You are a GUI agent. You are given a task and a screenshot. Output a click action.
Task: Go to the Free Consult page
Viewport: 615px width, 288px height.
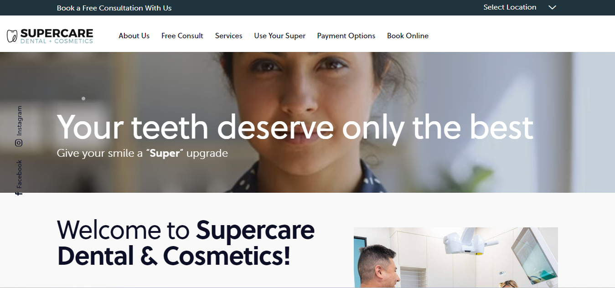click(182, 36)
